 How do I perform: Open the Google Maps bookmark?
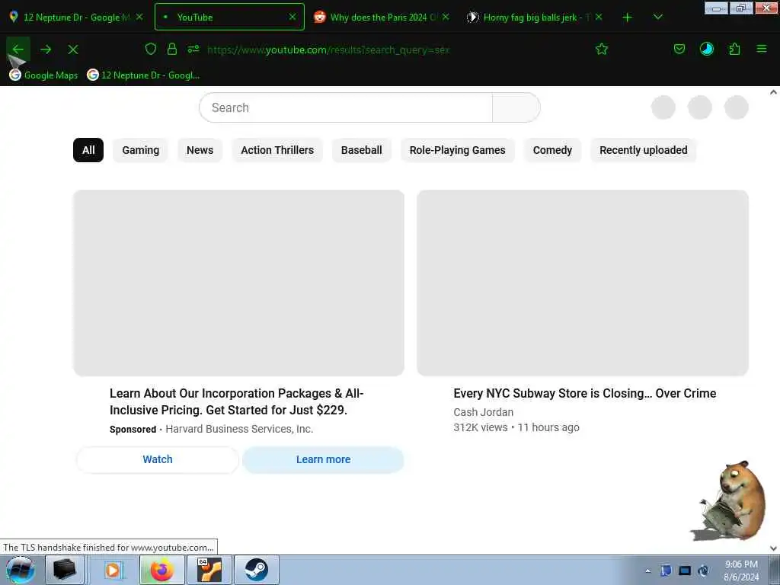point(43,75)
